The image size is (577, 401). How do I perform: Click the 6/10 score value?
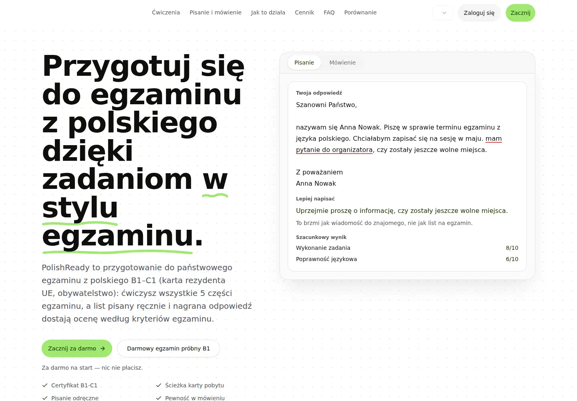[512, 259]
